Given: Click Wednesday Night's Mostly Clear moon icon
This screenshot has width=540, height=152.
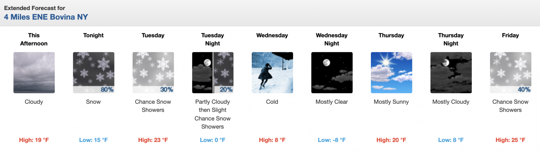Looking at the screenshot, I should click(332, 72).
